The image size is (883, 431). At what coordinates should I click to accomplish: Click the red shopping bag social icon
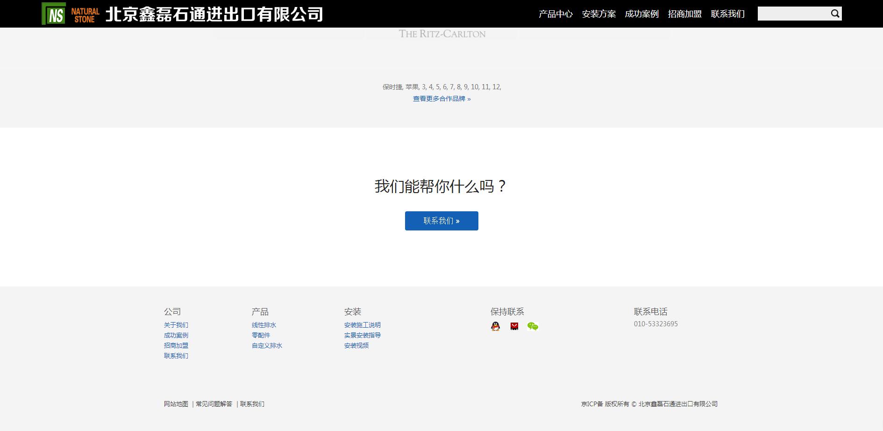(514, 326)
